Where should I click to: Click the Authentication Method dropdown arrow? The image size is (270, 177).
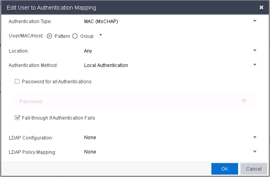(x=255, y=65)
